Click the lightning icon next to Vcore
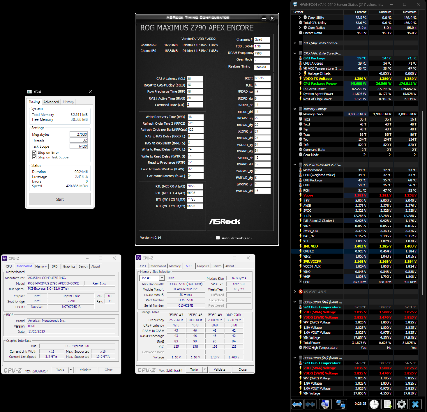Viewport: 427px width, 412px height. pyautogui.click(x=301, y=195)
